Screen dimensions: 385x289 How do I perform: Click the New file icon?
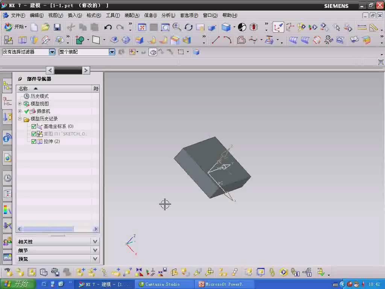[x=34, y=27]
